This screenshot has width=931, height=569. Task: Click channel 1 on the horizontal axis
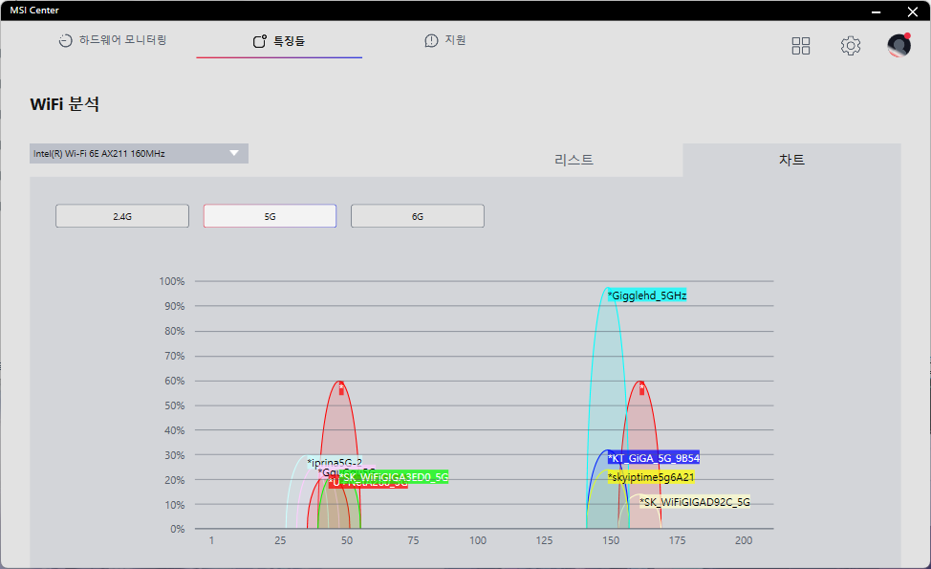211,540
